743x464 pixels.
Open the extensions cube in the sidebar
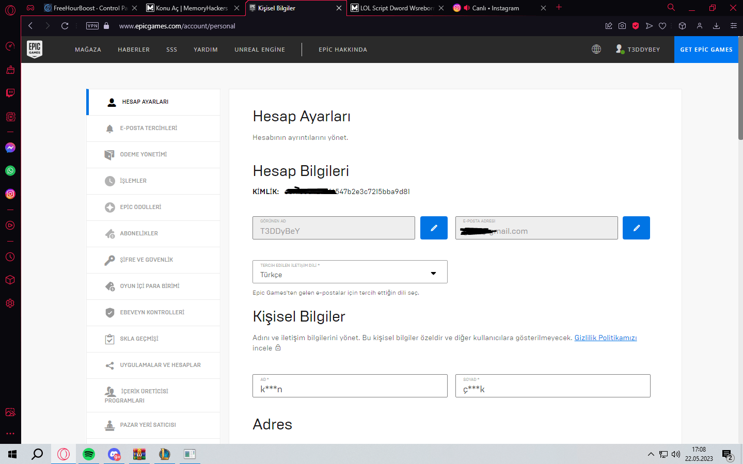10,280
